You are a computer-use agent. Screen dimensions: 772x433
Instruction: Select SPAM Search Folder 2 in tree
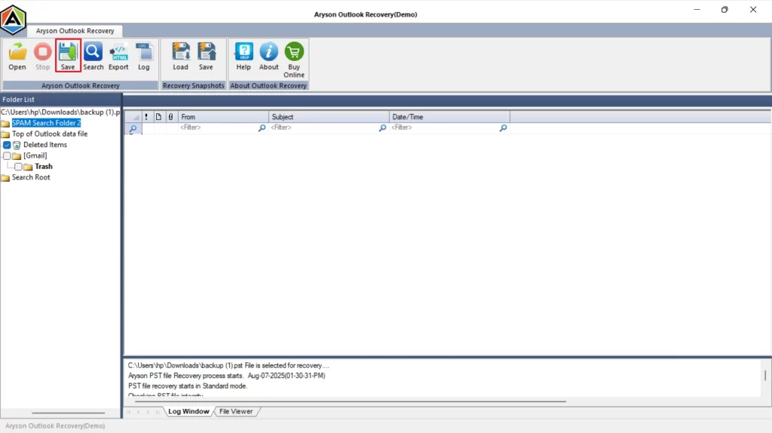click(46, 123)
